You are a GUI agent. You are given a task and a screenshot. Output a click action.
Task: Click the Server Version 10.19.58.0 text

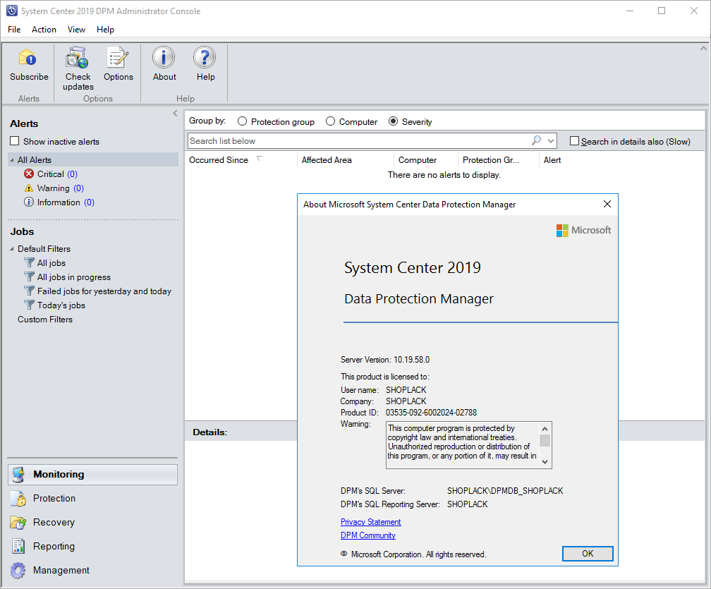385,360
